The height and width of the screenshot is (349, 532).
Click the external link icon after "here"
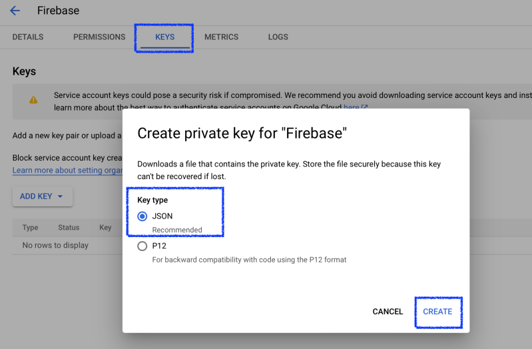click(365, 107)
